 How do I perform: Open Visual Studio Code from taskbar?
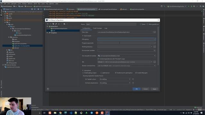tap(71, 113)
